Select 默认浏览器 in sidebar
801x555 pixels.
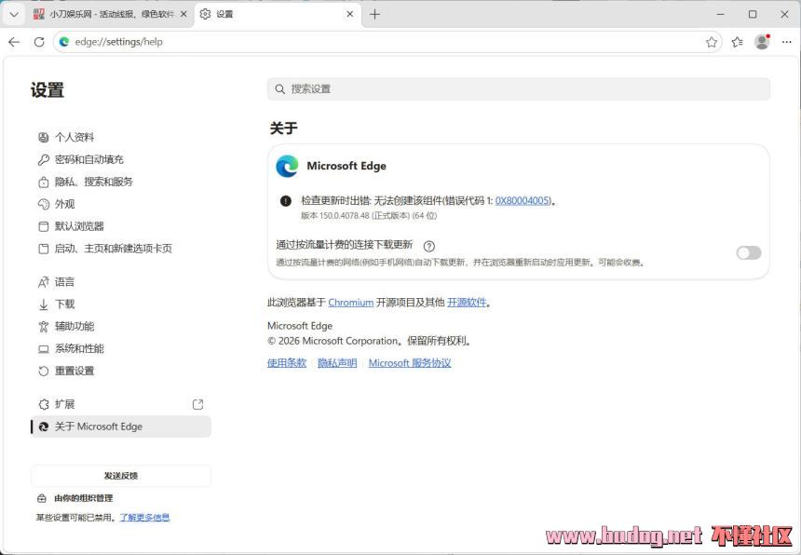point(122,226)
